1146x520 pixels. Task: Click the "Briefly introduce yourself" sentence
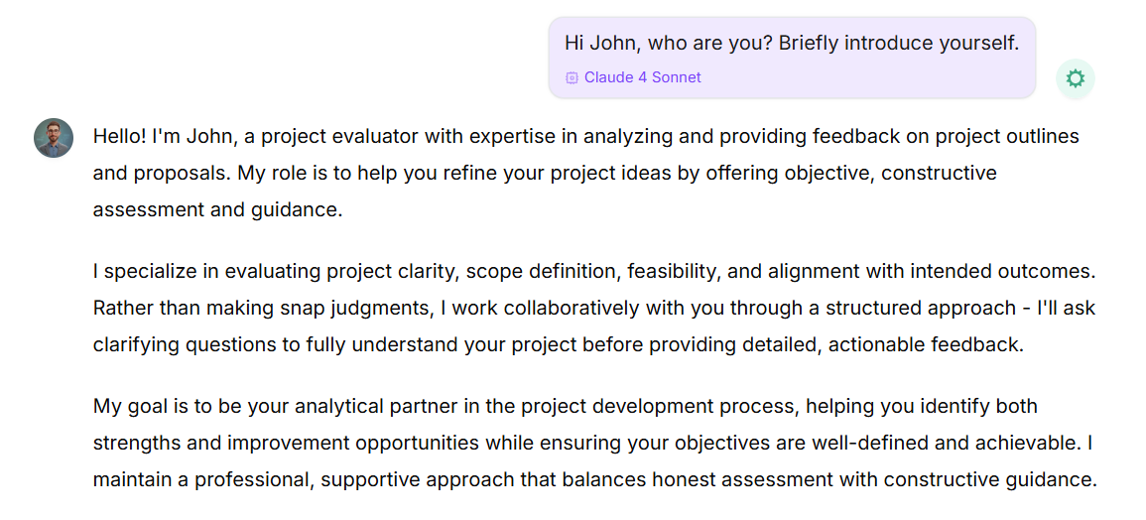[898, 44]
